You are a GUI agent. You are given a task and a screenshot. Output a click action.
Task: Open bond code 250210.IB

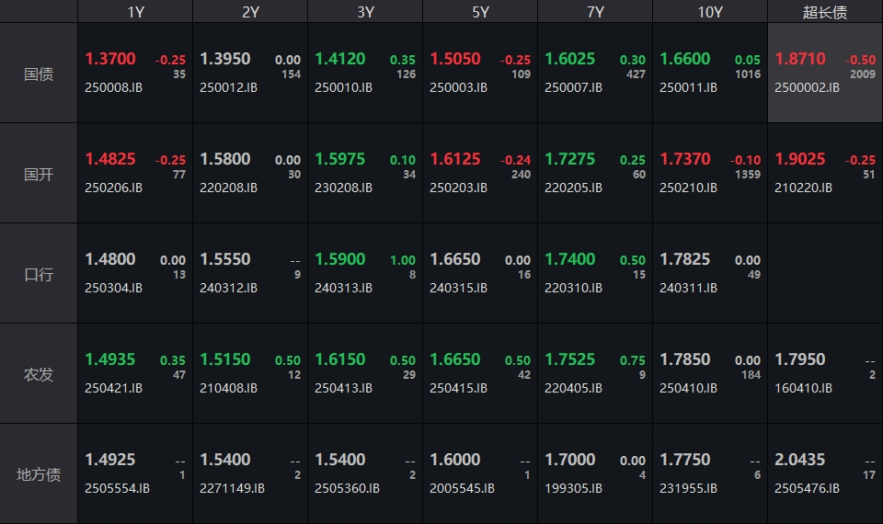[x=688, y=188]
